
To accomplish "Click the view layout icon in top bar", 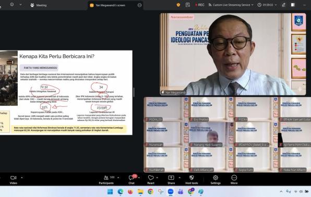I will 293,5.
